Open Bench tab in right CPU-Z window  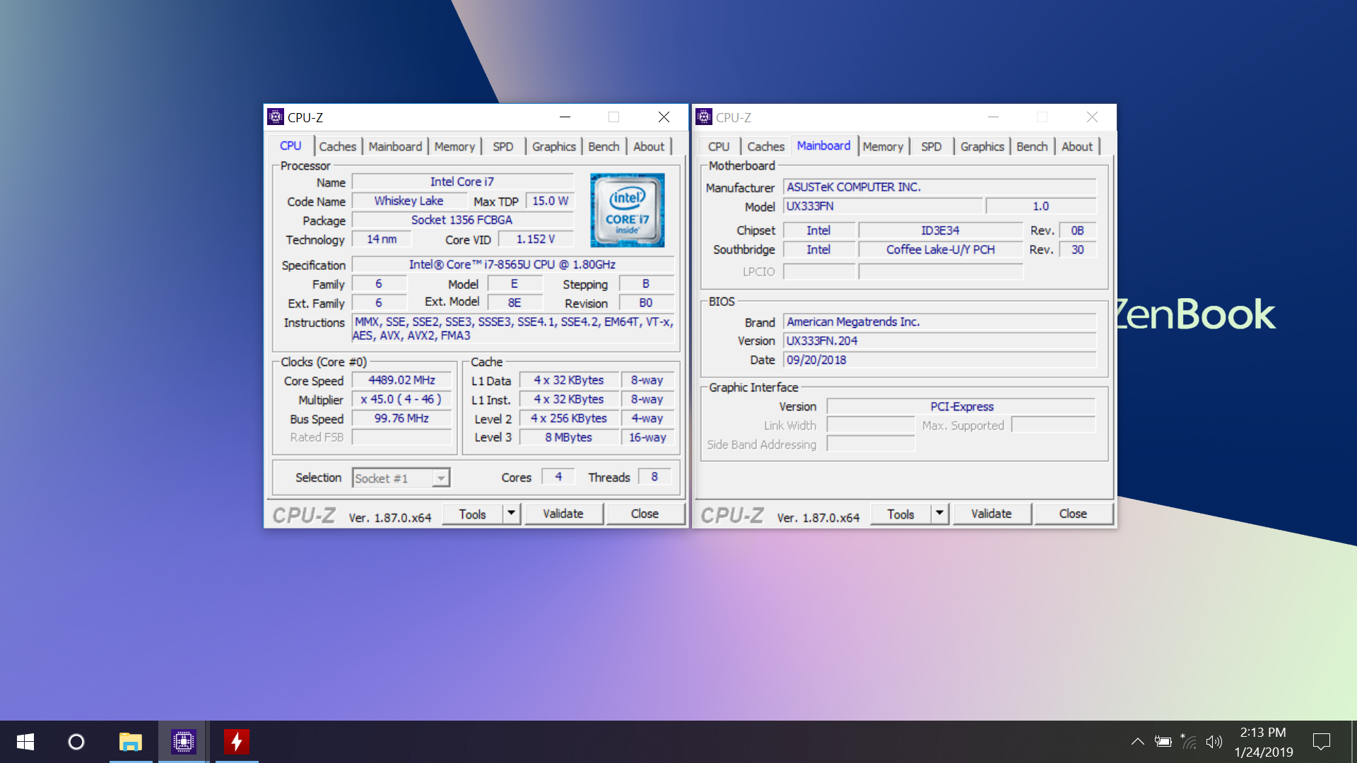click(x=1032, y=146)
